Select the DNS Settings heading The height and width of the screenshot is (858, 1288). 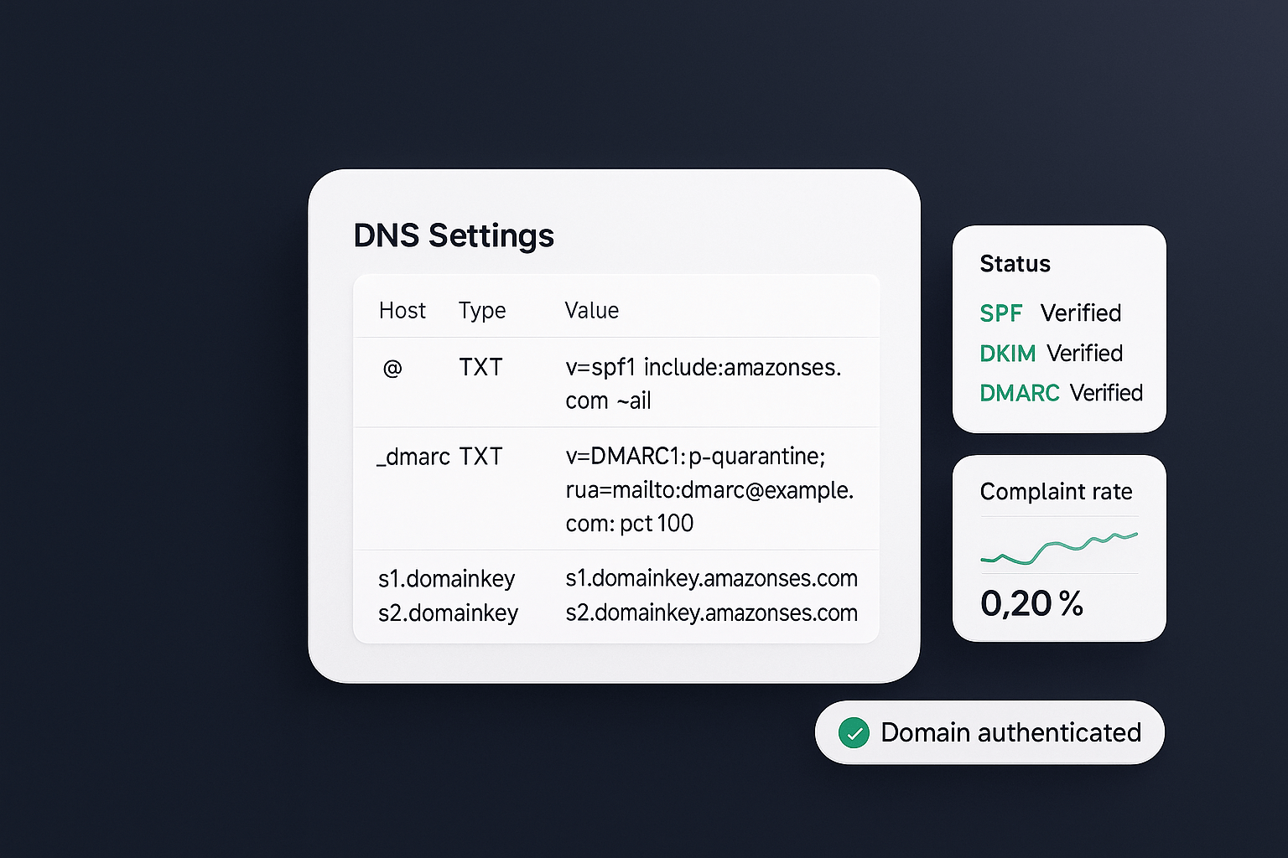click(454, 235)
